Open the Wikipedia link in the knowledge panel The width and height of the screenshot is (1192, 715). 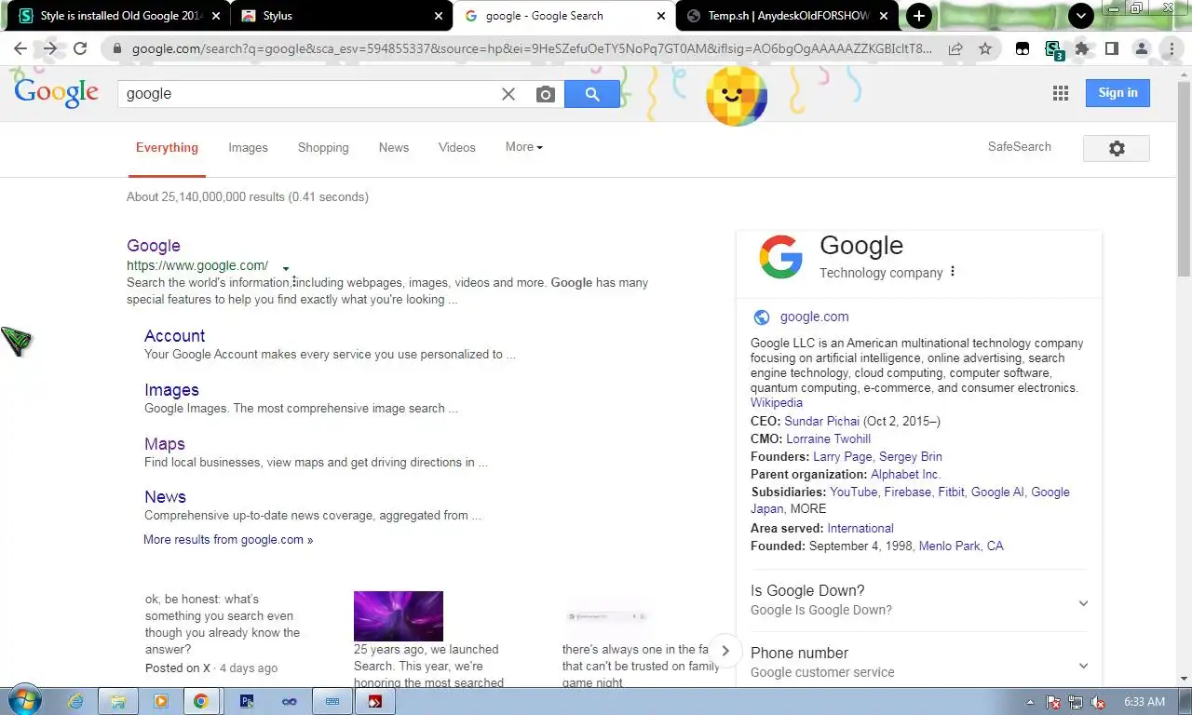coord(777,402)
